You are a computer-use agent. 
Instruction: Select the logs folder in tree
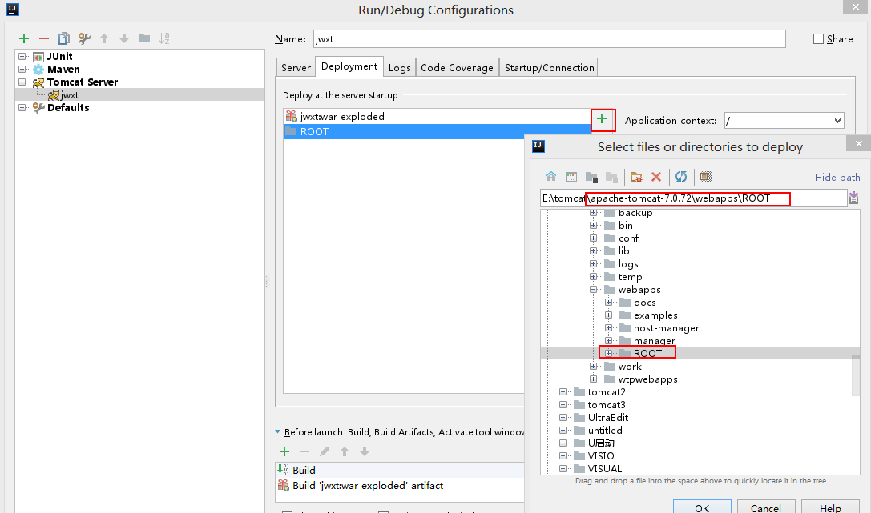point(627,264)
